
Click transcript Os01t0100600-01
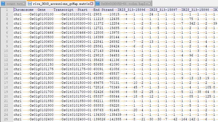(76, 42)
